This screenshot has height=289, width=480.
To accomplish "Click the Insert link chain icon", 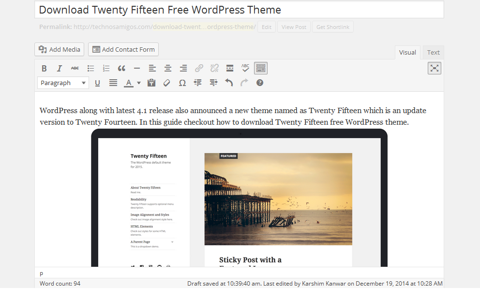I will (x=199, y=68).
